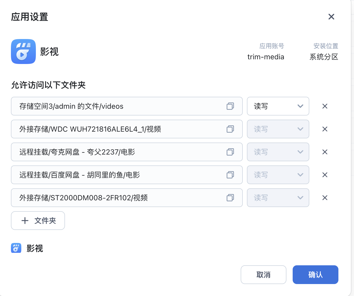Click the 确认 confirm button
The image size is (354, 296).
[x=315, y=275]
